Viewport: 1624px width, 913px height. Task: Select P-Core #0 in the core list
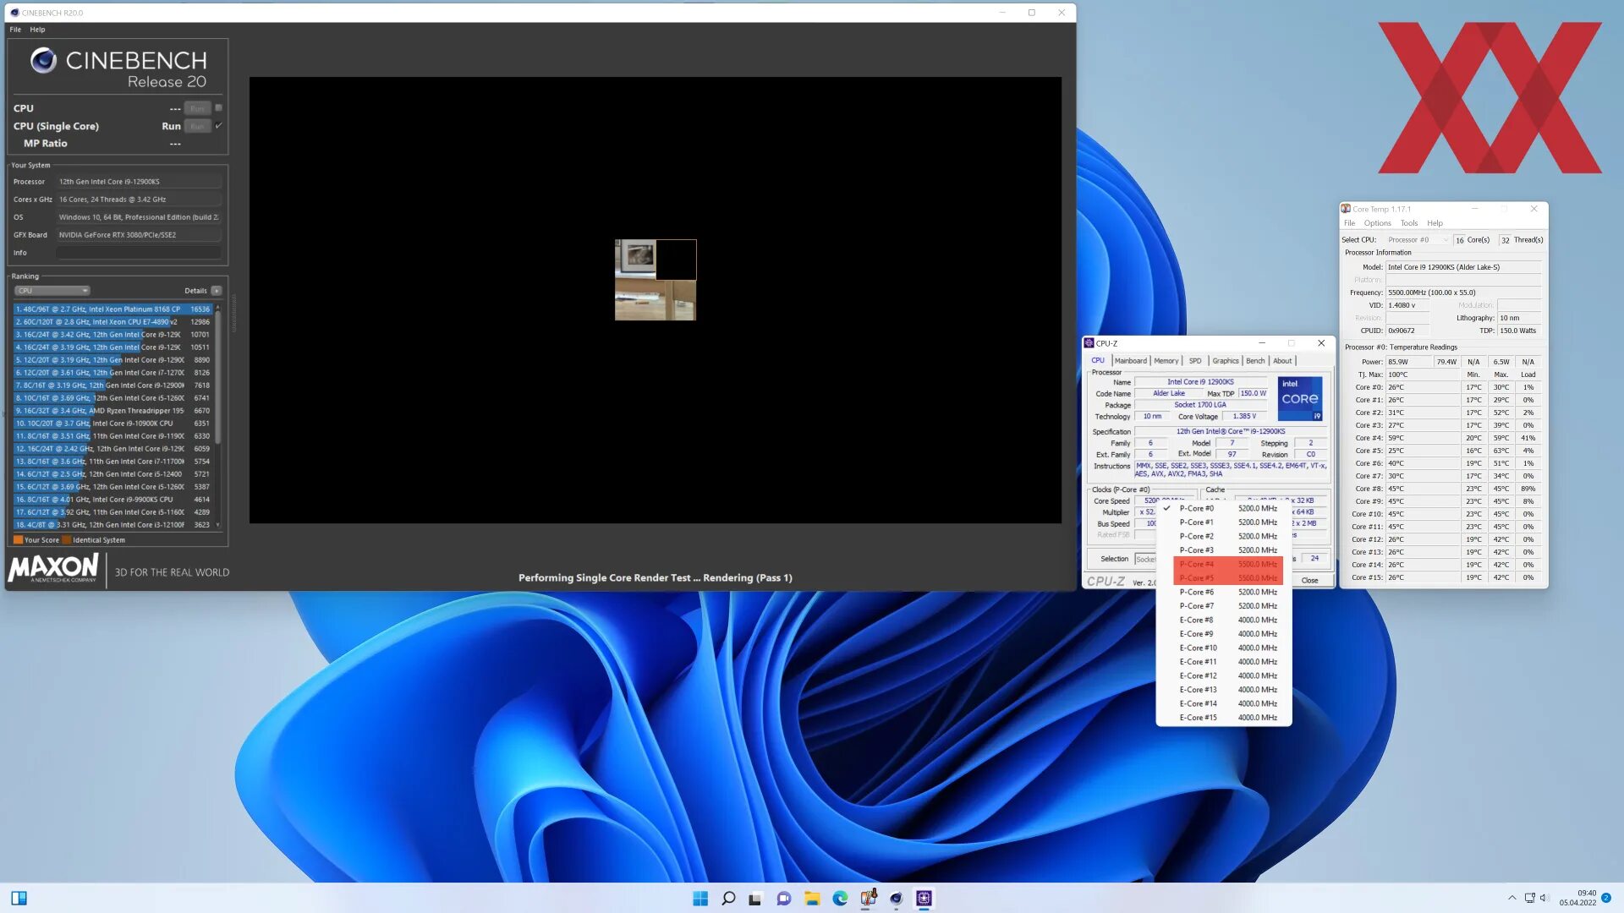(1196, 509)
